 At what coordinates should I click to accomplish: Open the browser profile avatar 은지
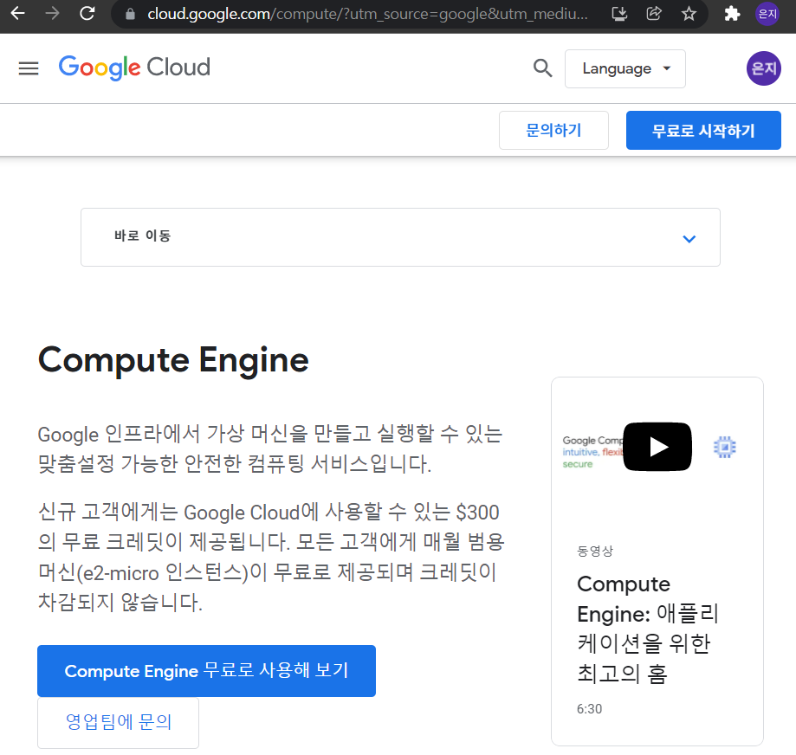click(x=767, y=14)
